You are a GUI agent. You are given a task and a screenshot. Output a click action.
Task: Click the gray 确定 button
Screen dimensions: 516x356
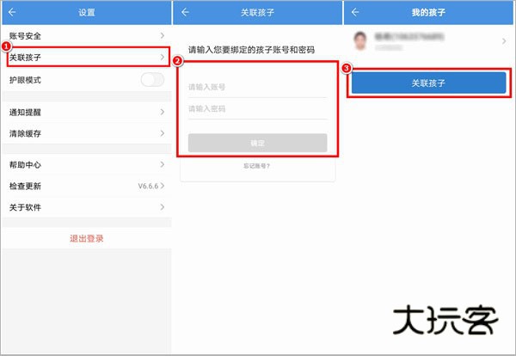click(x=258, y=143)
